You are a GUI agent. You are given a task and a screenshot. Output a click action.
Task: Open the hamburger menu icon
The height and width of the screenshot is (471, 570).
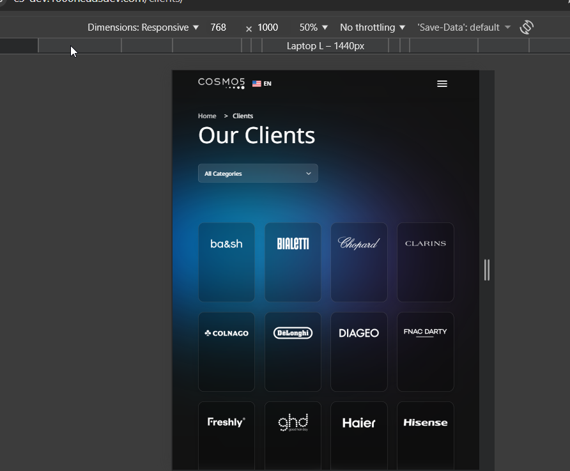[442, 84]
